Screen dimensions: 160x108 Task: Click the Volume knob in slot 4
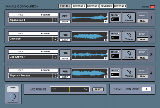129,72
